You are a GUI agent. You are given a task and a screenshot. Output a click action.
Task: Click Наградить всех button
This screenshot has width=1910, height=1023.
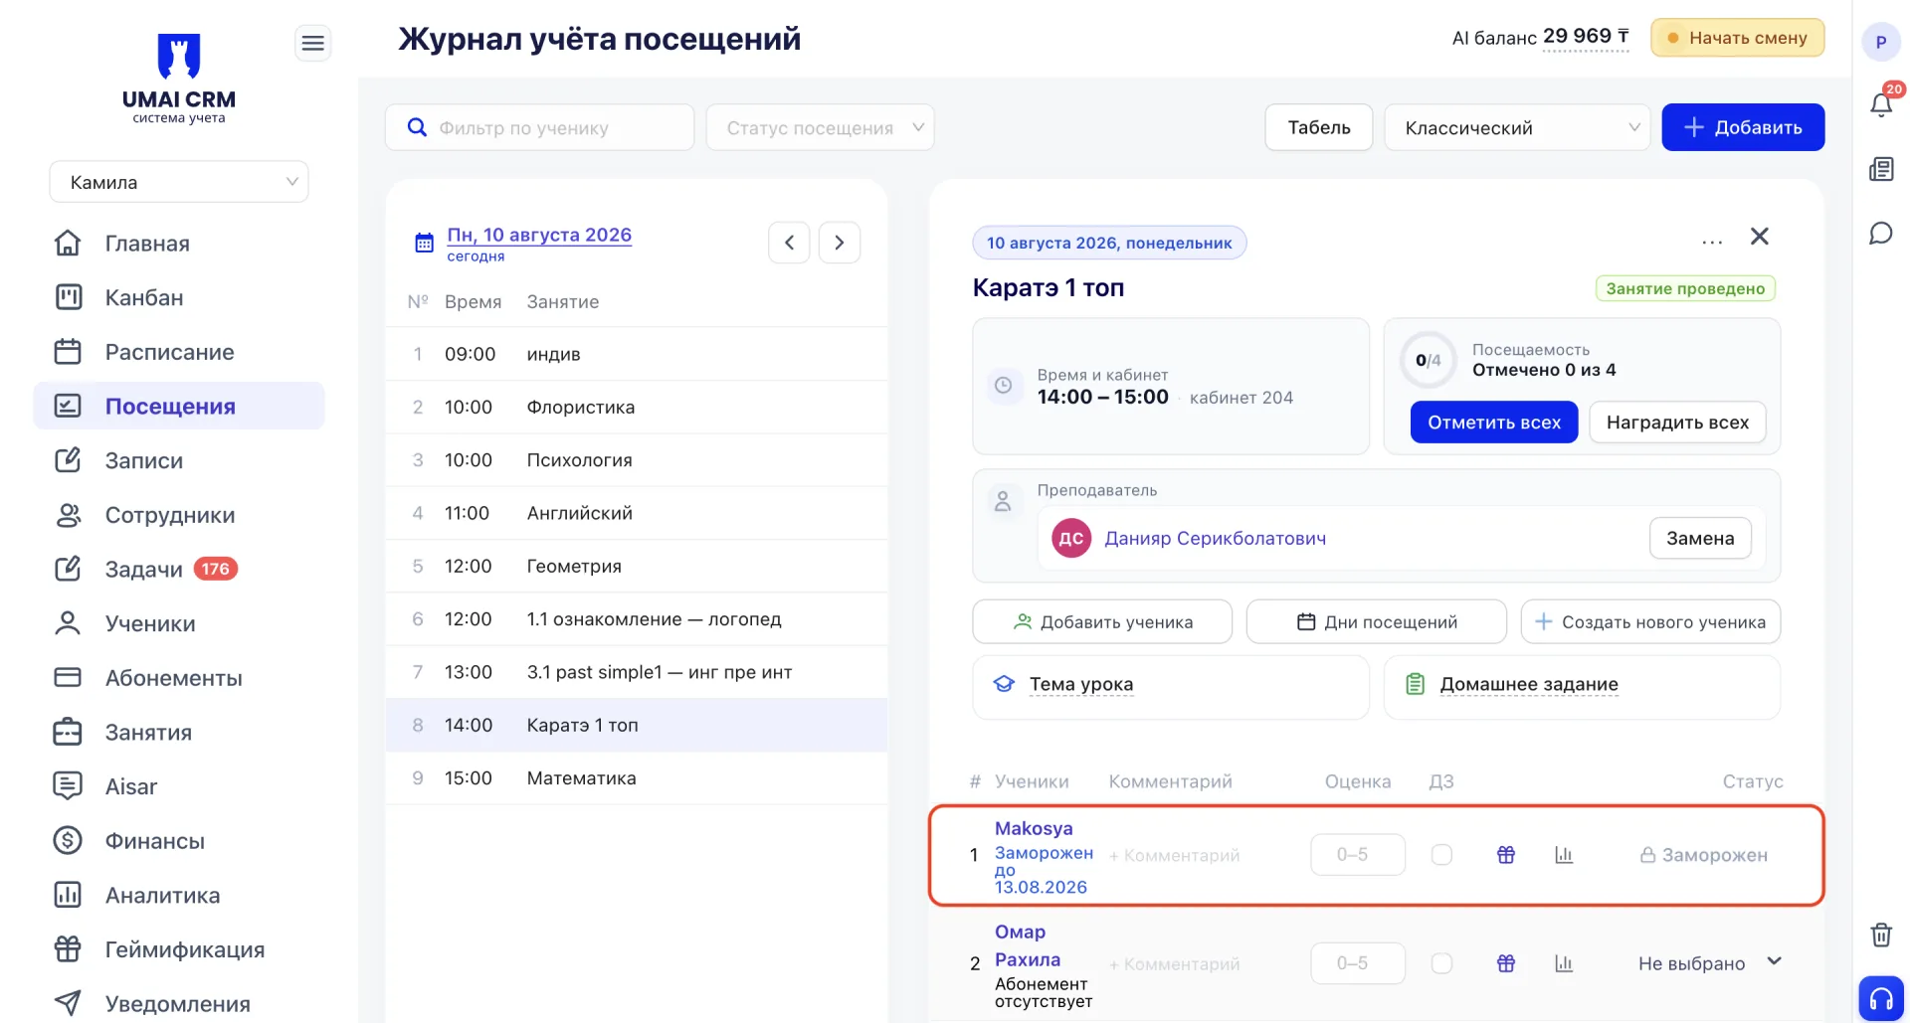tap(1677, 423)
